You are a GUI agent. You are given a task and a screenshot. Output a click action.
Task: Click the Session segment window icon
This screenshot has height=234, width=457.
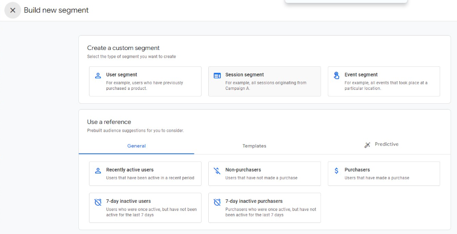click(217, 75)
